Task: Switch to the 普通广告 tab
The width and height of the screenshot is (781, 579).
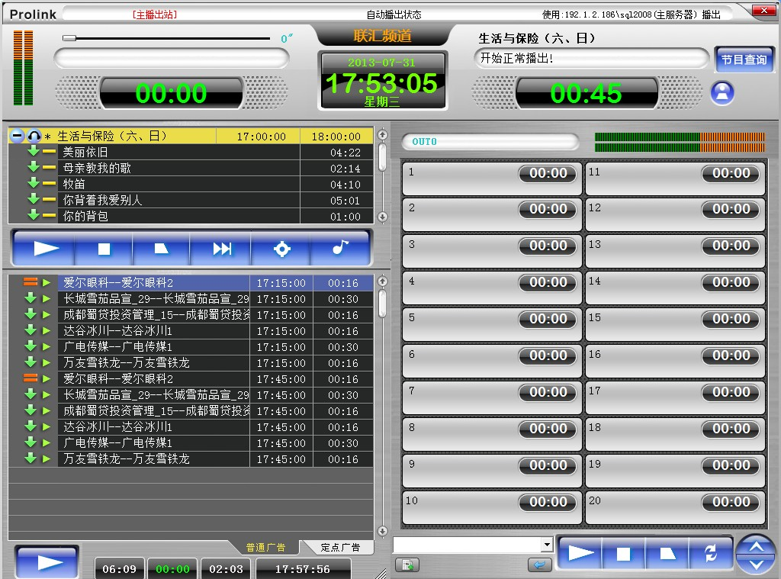Action: (265, 548)
